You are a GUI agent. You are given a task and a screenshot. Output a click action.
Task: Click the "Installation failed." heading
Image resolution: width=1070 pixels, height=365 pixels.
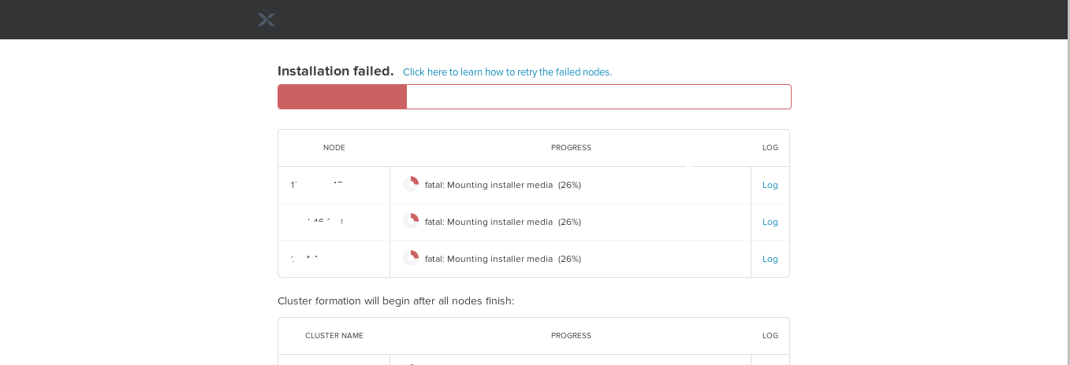[335, 71]
